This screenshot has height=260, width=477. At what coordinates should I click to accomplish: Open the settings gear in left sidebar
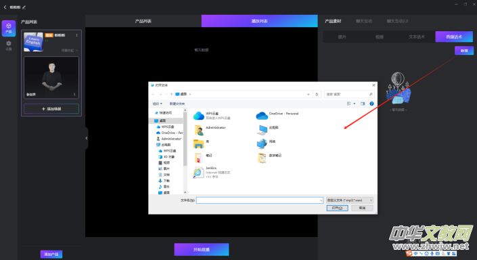coord(9,45)
